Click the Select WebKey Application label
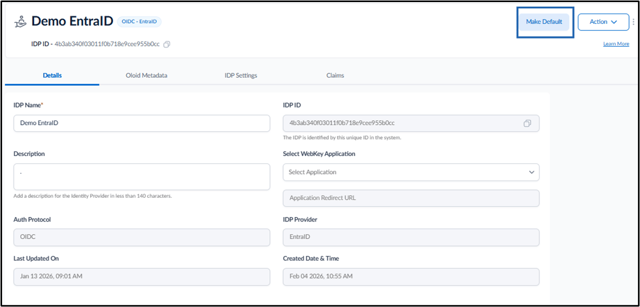The image size is (640, 307). (319, 154)
